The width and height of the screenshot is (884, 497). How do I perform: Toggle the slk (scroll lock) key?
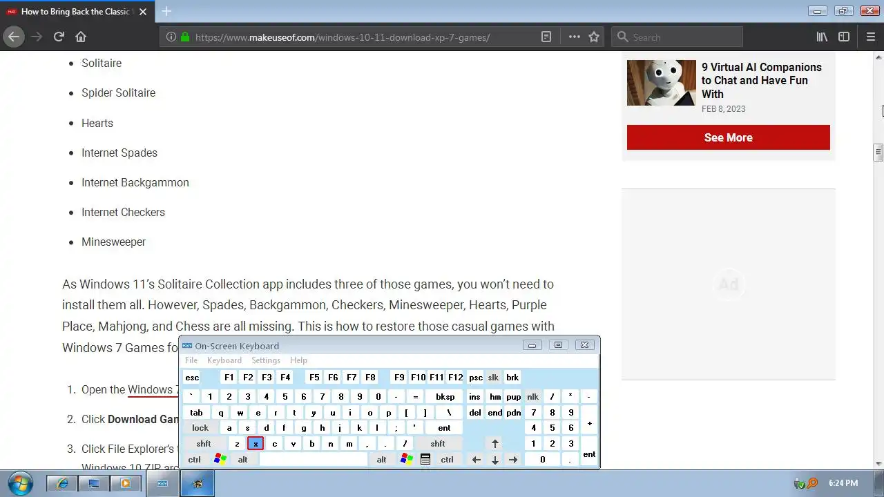pyautogui.click(x=493, y=378)
